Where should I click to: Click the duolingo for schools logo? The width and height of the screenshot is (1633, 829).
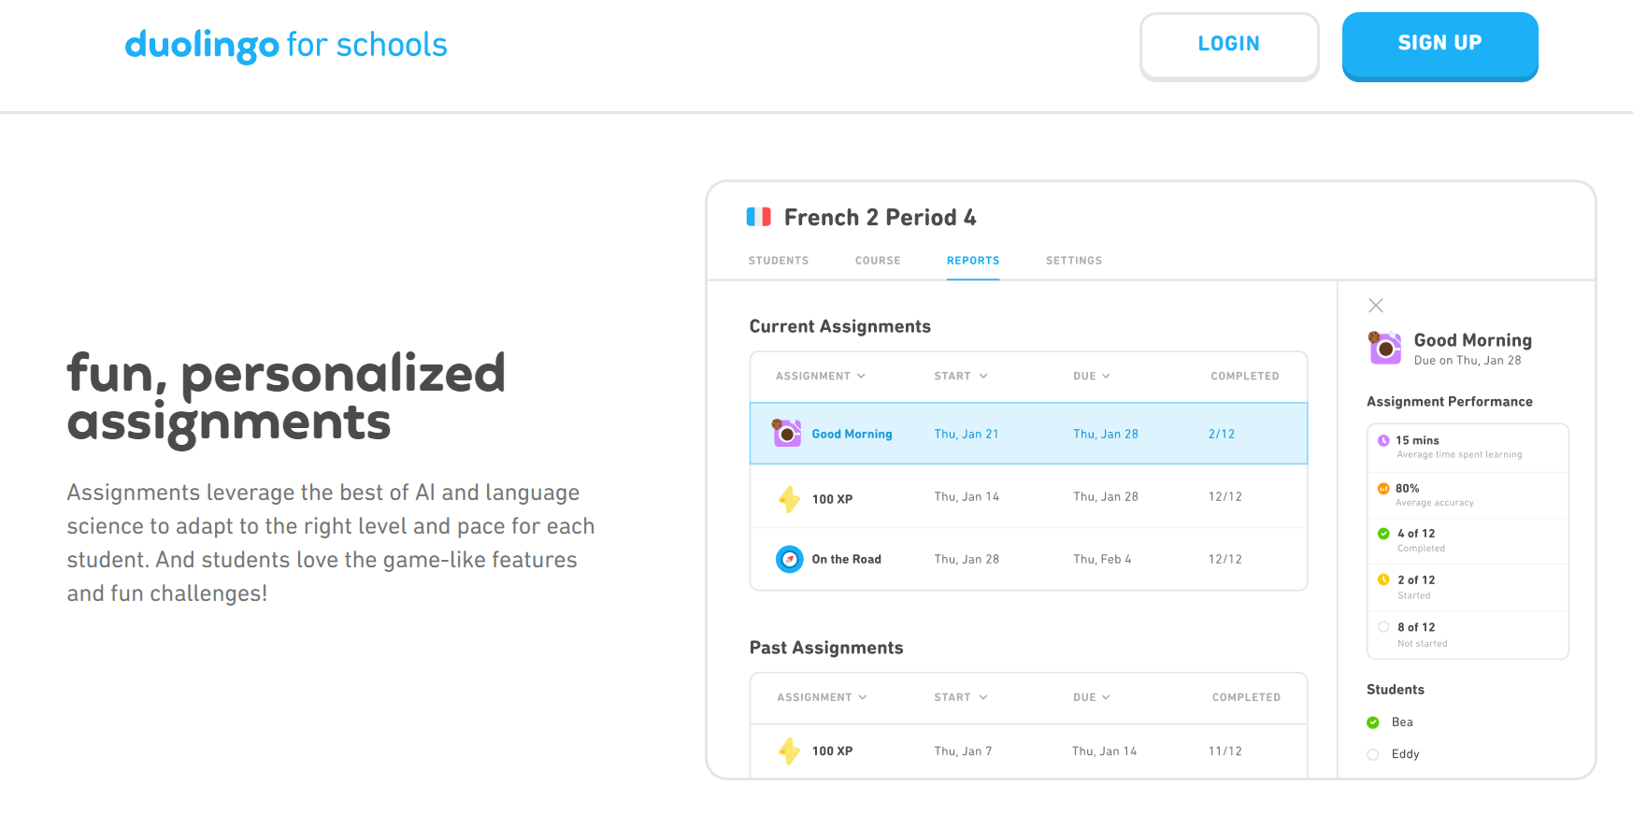pyautogui.click(x=286, y=45)
